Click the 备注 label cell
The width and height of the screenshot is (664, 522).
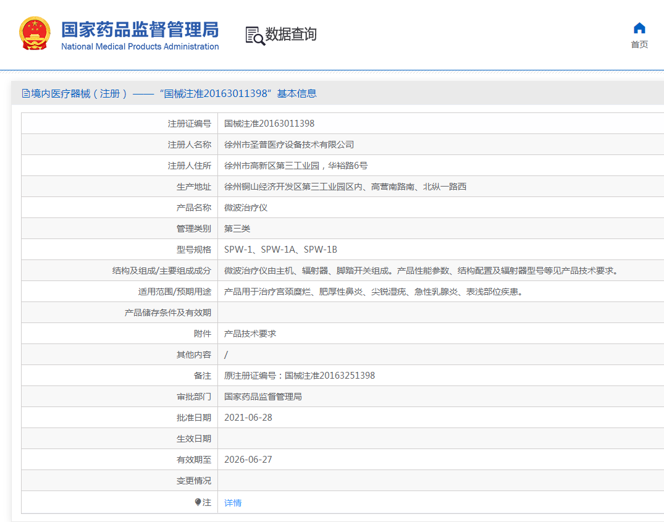coord(119,376)
